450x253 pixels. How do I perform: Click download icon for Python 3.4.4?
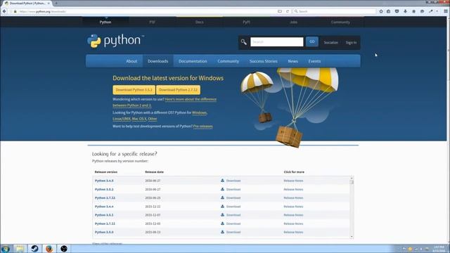222,206
